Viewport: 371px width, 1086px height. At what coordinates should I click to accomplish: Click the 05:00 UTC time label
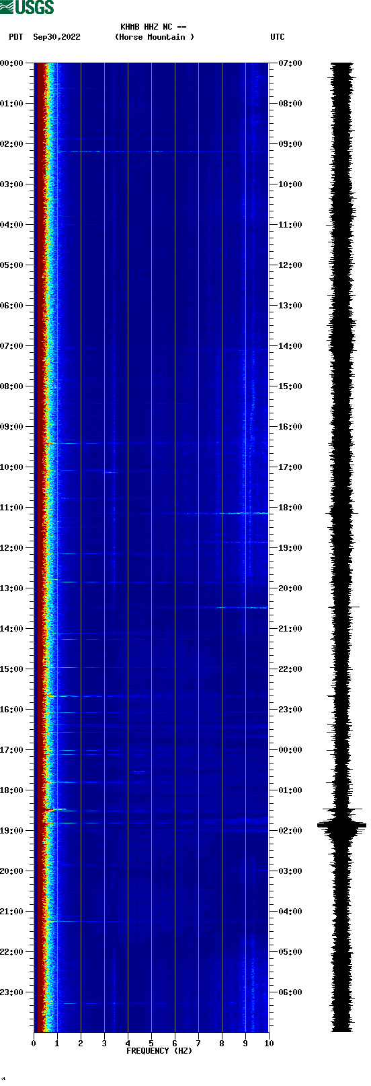click(290, 952)
